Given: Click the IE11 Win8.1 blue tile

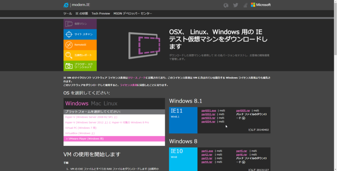Looking at the screenshot, I should tap(183, 120).
